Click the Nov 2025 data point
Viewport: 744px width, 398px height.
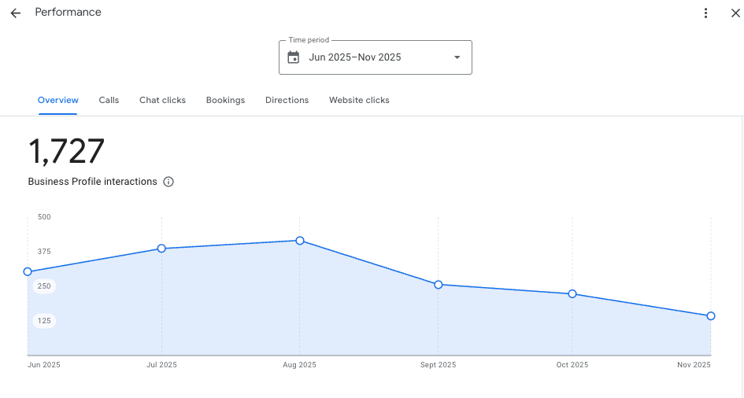click(x=711, y=316)
